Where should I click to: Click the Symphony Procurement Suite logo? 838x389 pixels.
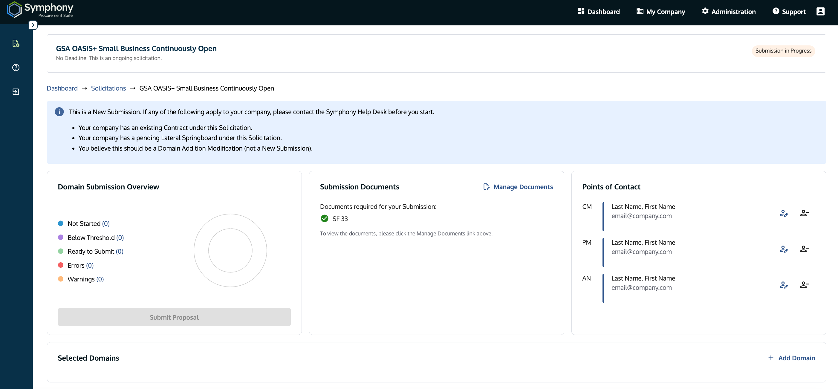tap(40, 10)
